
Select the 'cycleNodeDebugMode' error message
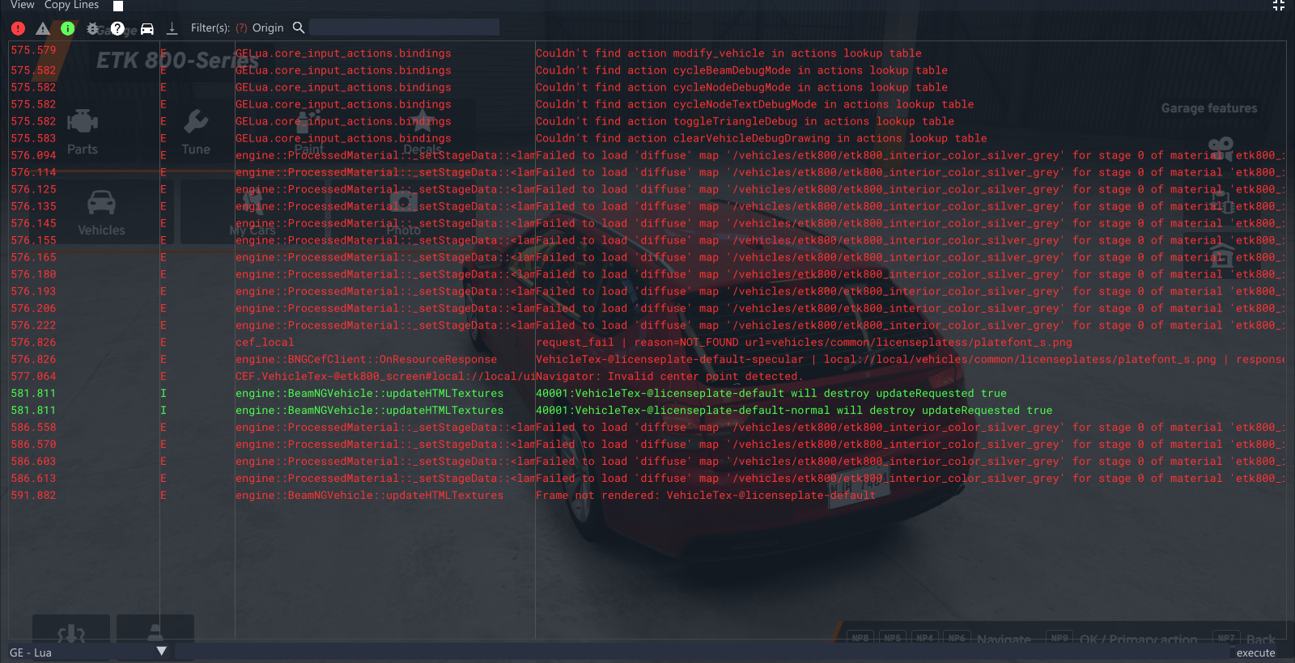741,87
